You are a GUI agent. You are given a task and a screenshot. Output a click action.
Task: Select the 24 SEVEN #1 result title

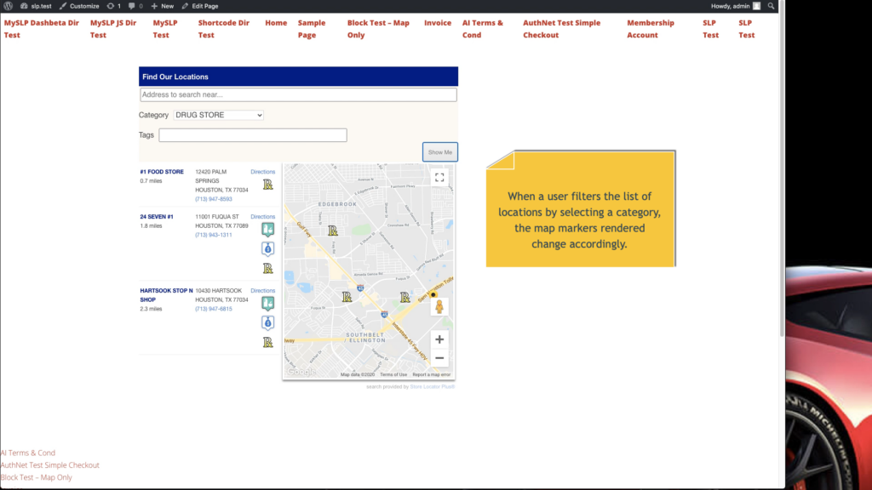pos(157,217)
